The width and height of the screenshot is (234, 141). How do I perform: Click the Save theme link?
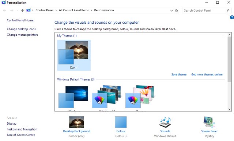[x=179, y=75]
